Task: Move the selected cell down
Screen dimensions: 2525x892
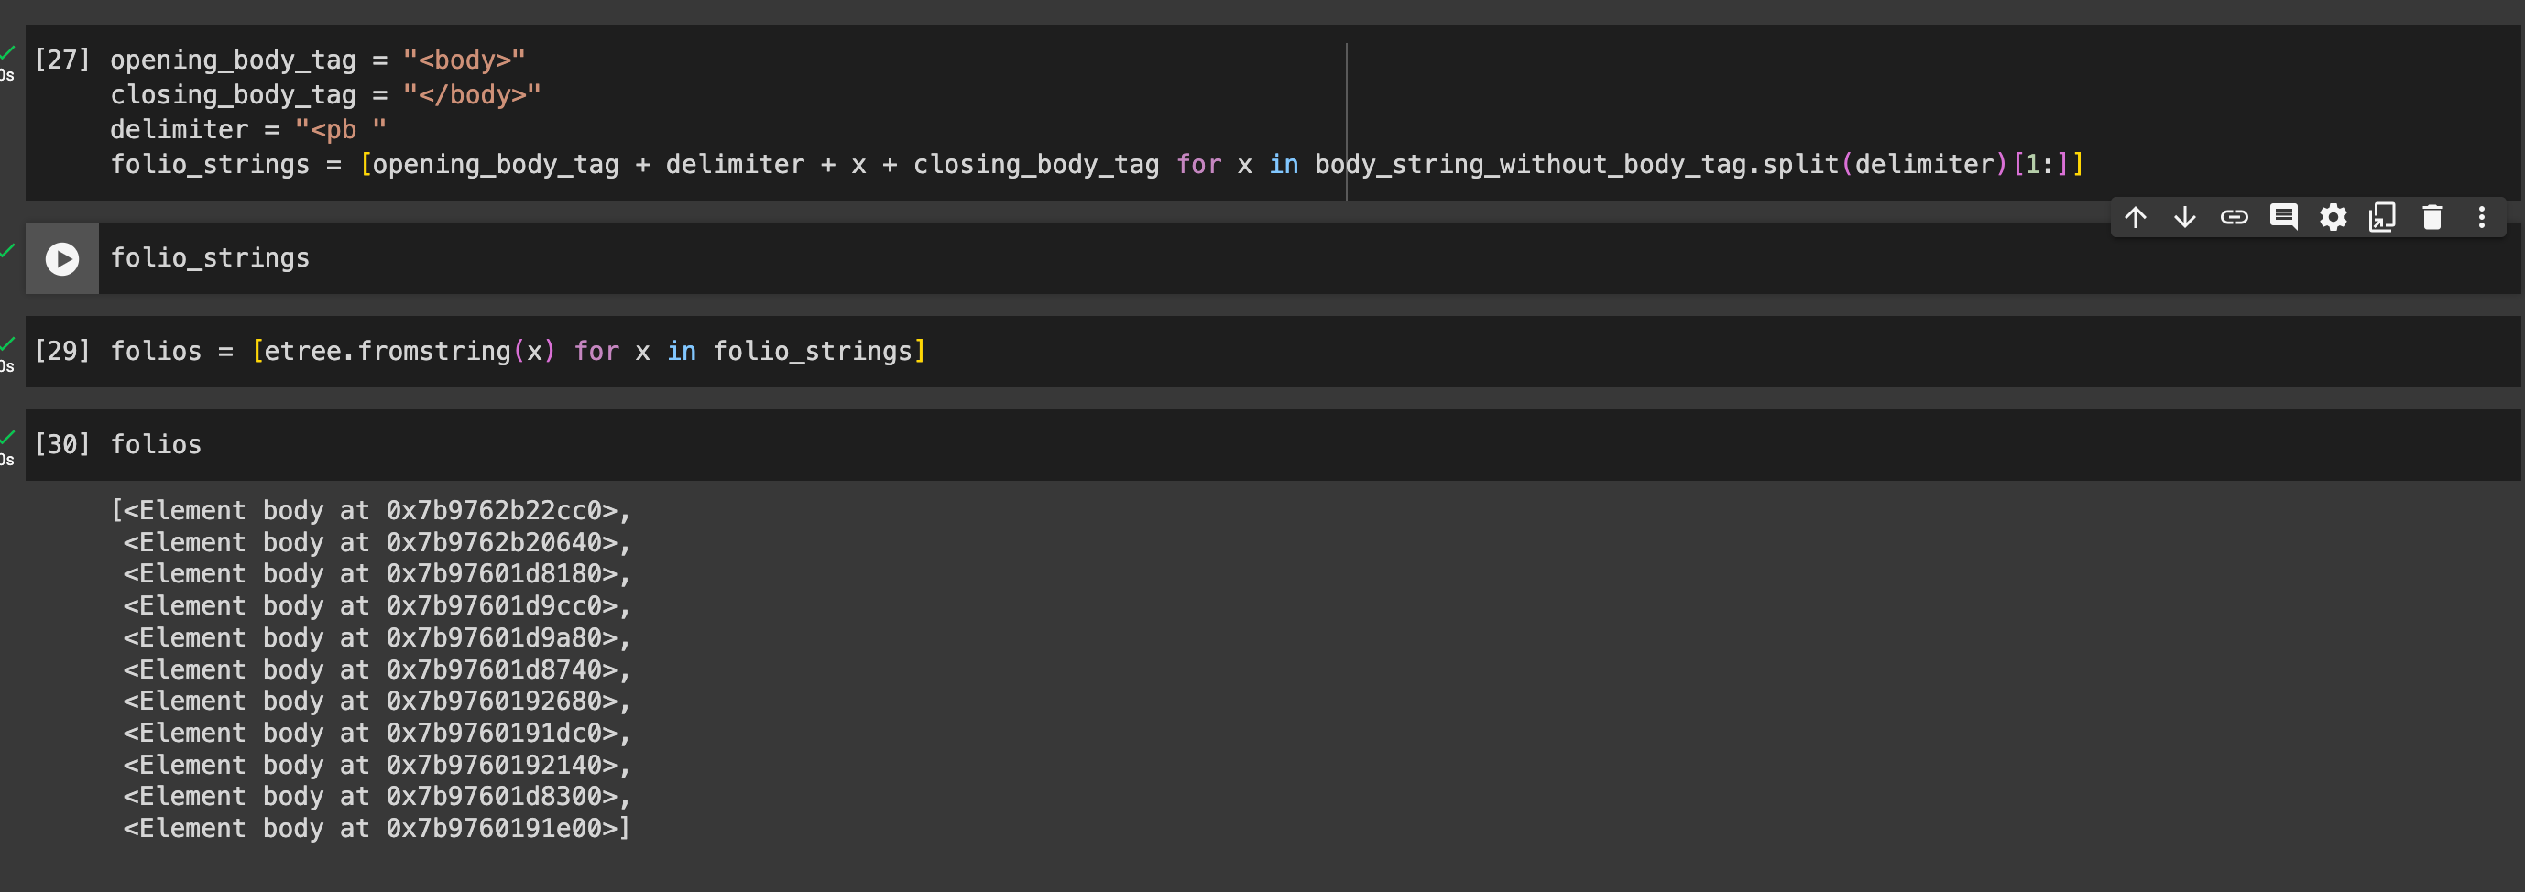Action: coord(2184,217)
